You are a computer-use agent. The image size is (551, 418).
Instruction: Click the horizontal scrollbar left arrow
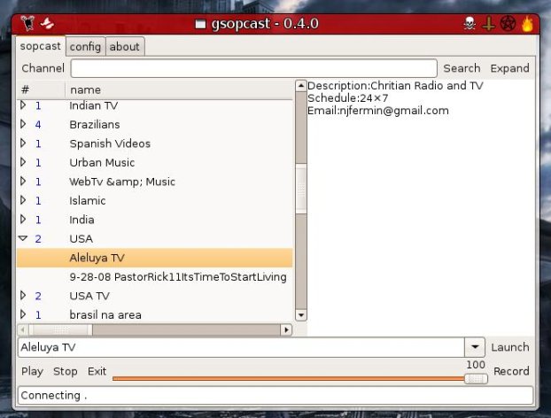22,329
